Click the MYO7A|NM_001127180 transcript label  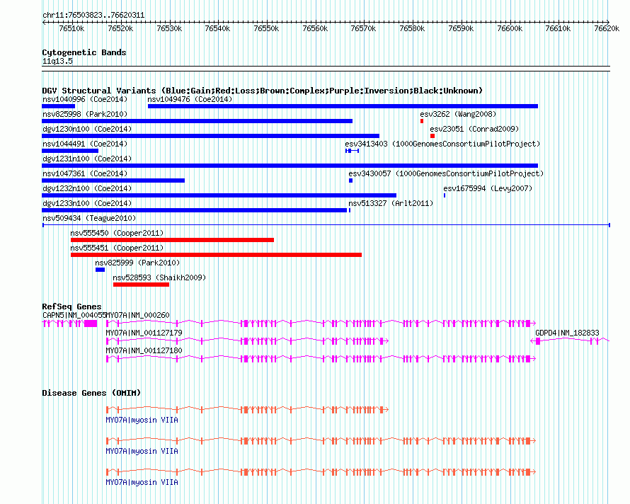[144, 350]
